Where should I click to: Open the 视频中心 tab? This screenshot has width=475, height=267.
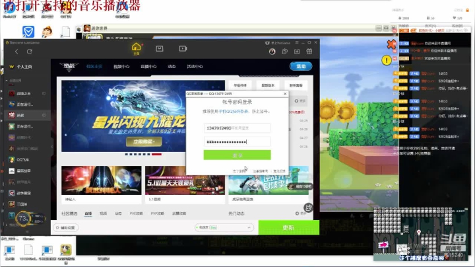(x=121, y=67)
